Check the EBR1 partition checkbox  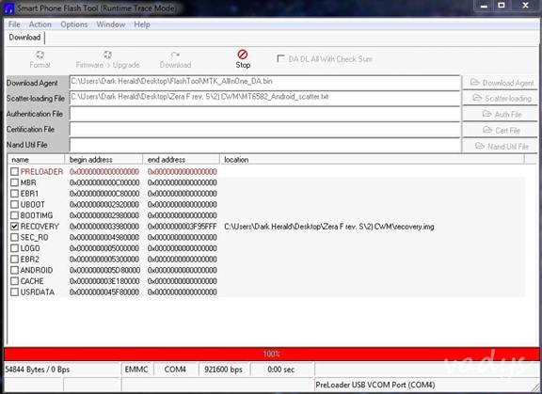(14, 194)
